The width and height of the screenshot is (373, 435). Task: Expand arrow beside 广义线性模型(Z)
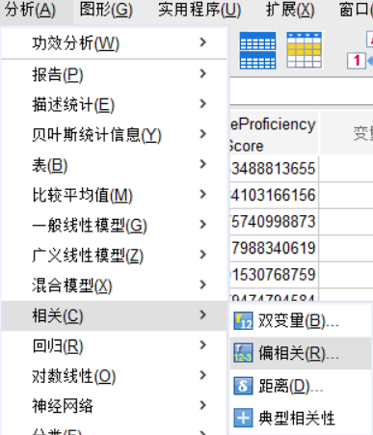coord(202,255)
